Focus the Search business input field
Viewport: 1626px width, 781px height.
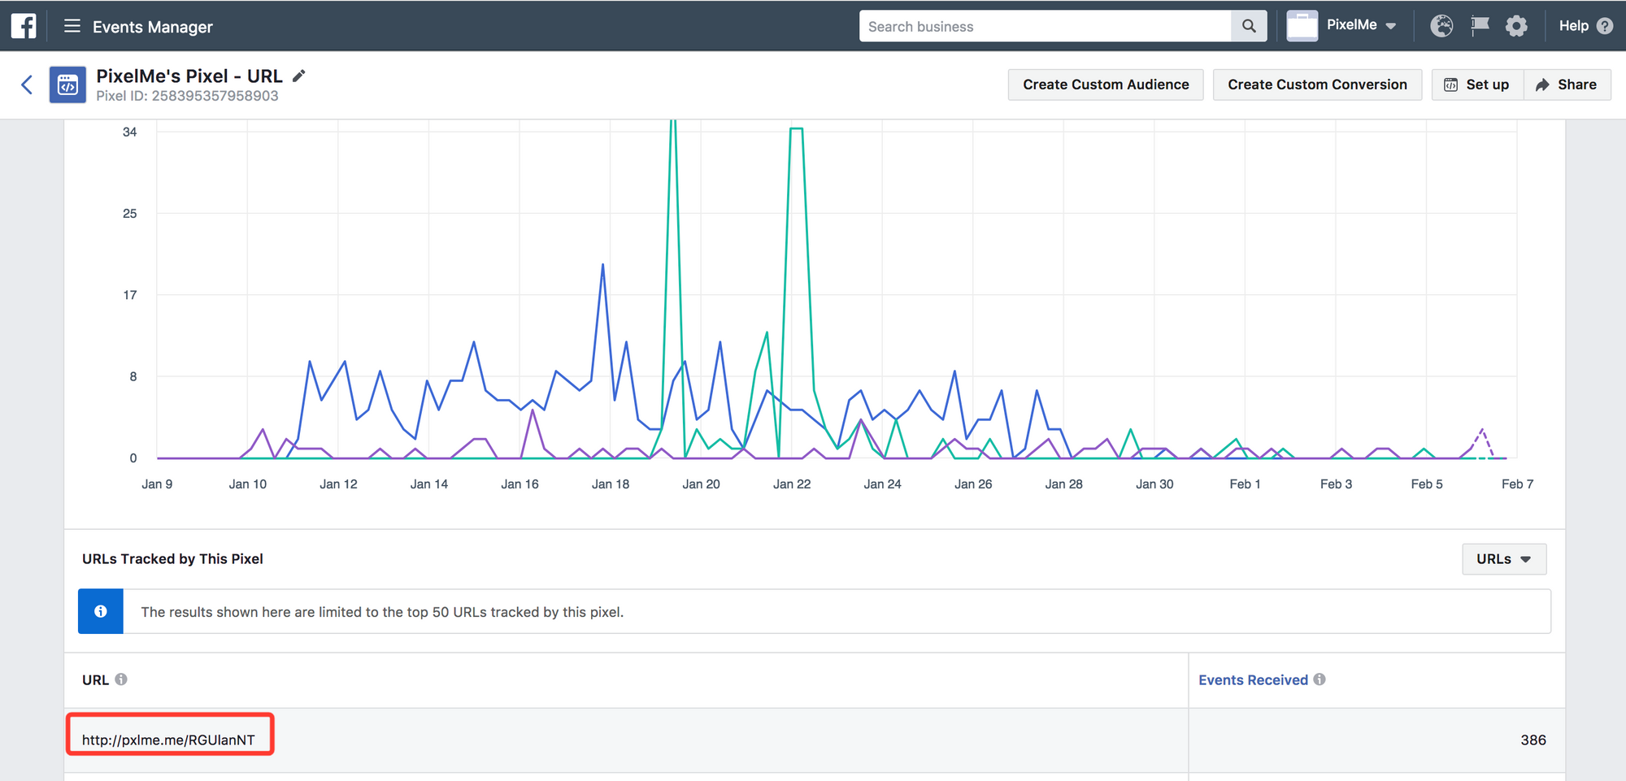pyautogui.click(x=1046, y=26)
